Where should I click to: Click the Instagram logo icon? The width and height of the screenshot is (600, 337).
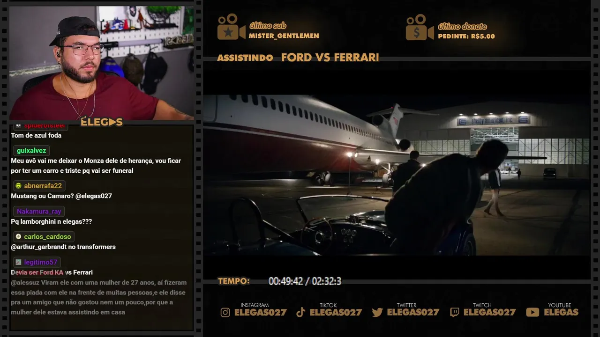coord(225,313)
